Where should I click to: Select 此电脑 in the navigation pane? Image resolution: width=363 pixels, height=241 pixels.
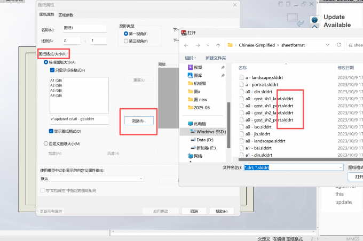(x=200, y=124)
